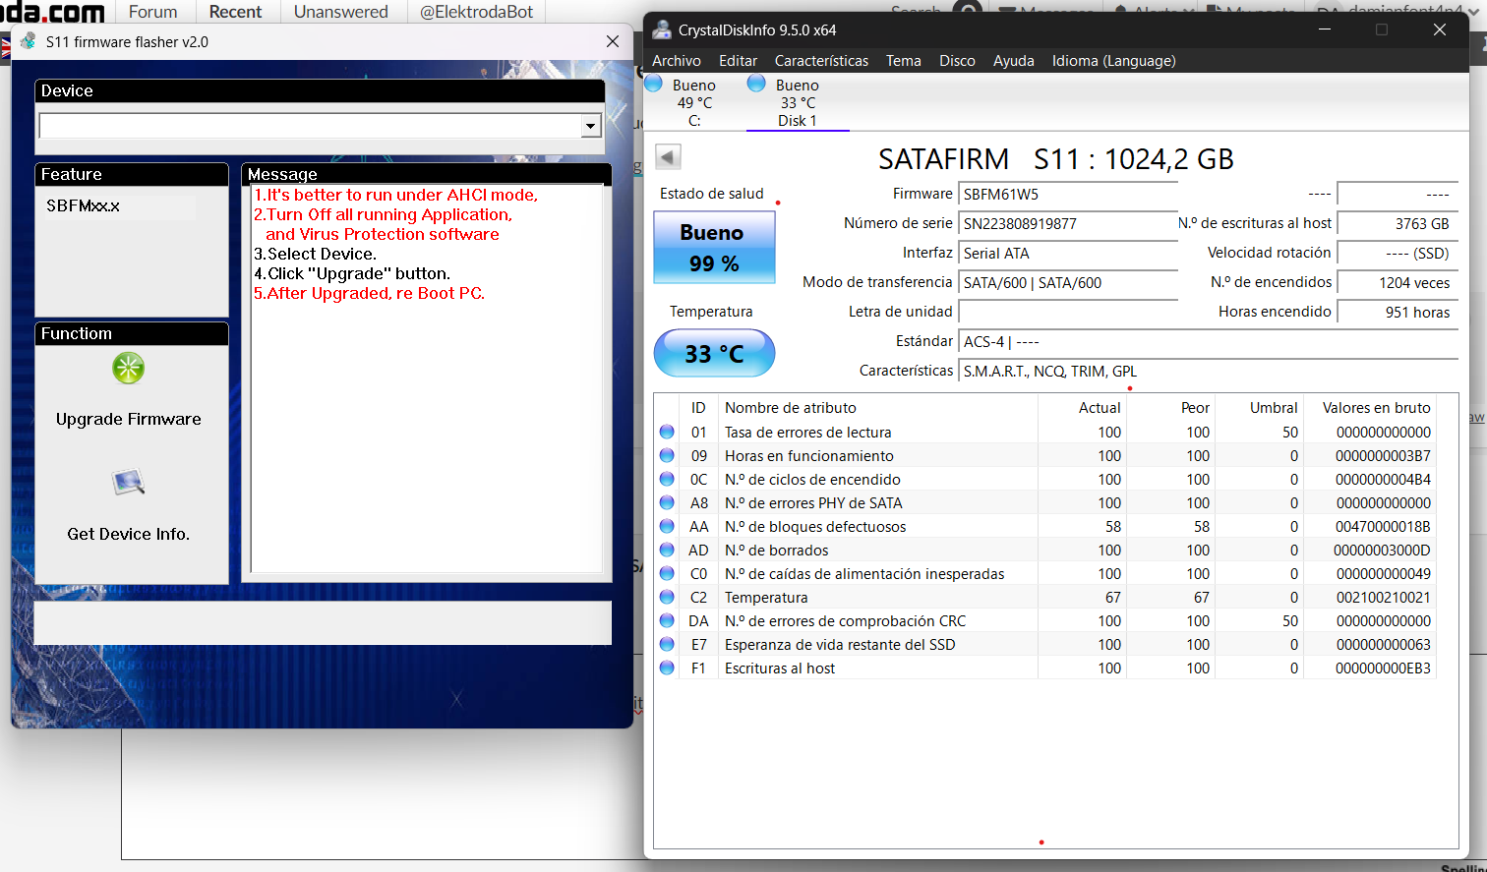Click the Estándar field ACS-4
Image resolution: width=1487 pixels, height=872 pixels.
pos(1208,341)
